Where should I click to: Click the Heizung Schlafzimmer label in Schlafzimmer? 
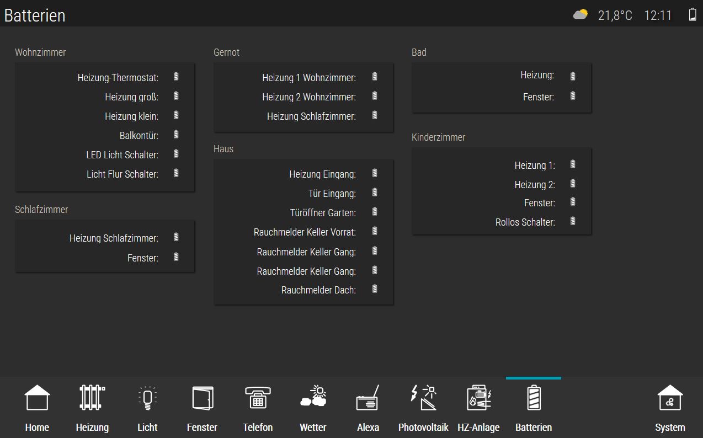114,238
